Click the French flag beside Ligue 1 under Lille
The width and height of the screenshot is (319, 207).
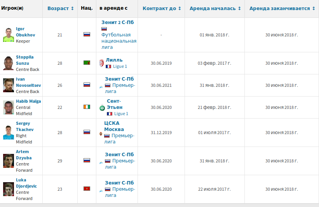click(108, 66)
